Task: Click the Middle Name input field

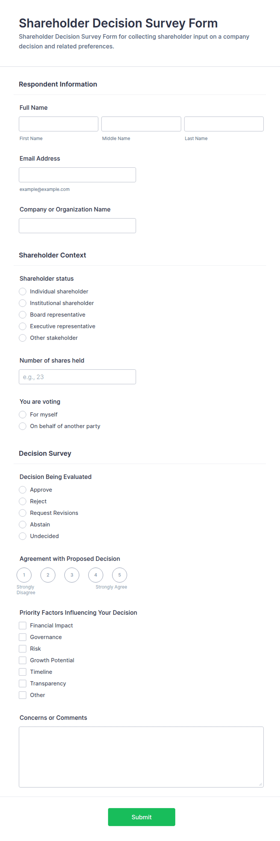Action: 141,124
